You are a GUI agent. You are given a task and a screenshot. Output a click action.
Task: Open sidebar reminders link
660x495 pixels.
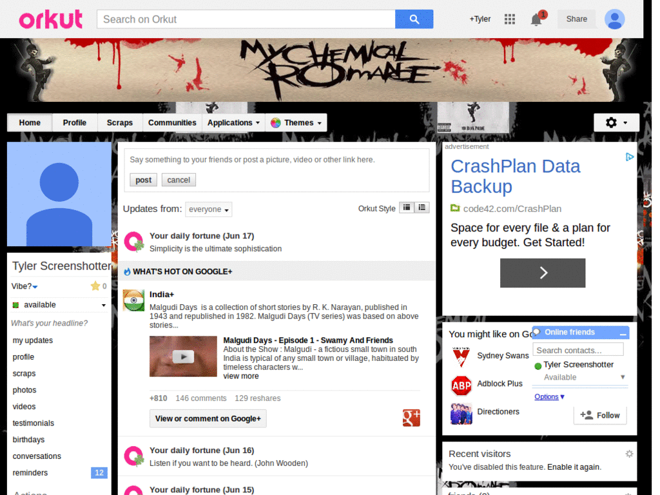pos(30,472)
